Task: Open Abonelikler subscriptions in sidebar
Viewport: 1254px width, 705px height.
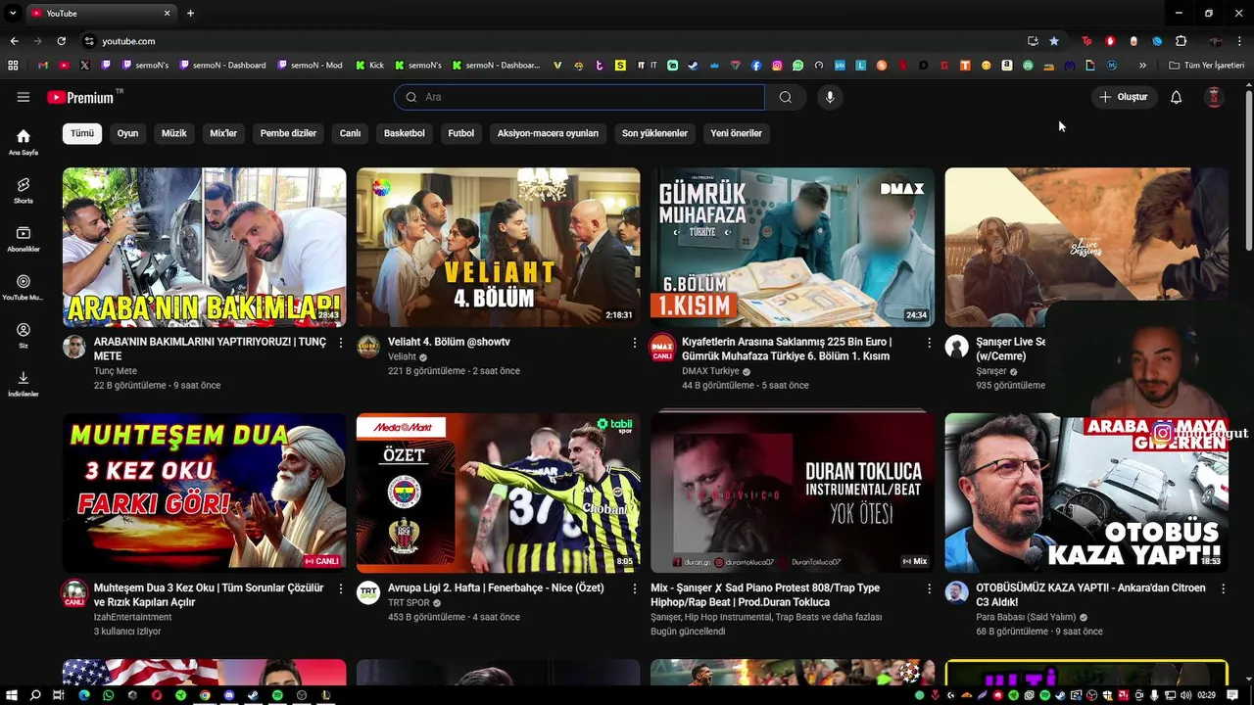Action: [24, 239]
